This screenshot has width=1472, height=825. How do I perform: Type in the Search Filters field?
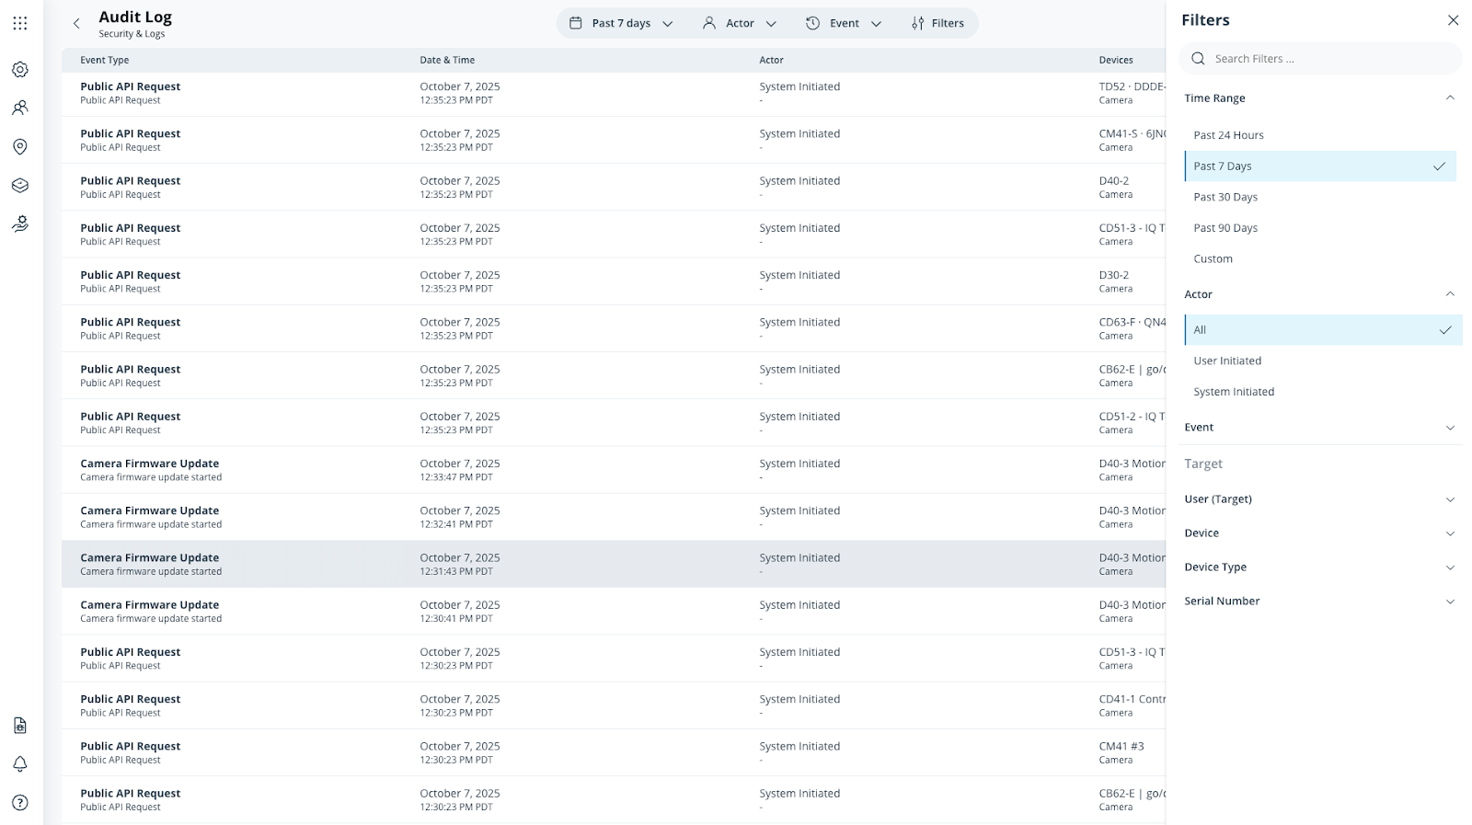tap(1325, 59)
